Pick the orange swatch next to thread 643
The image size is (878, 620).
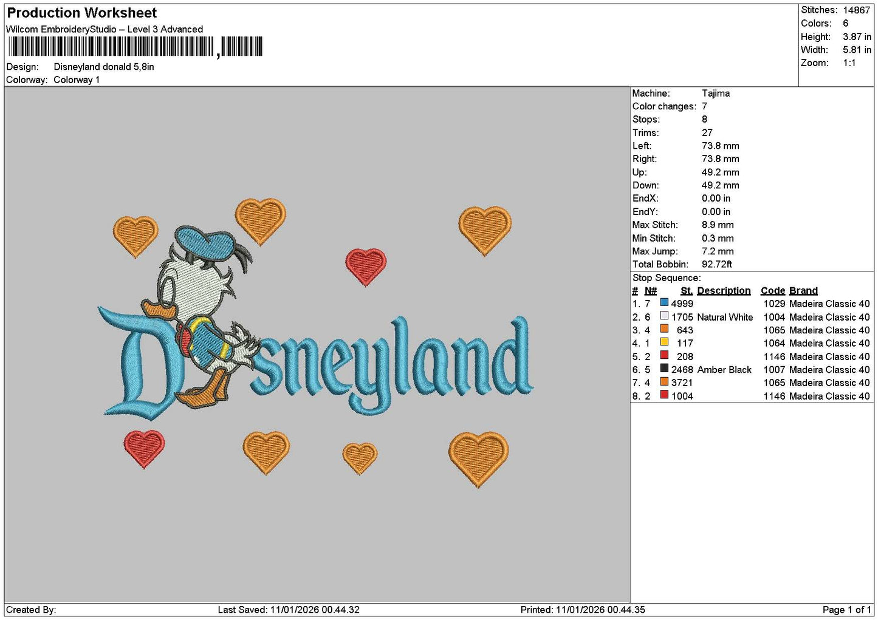coord(664,329)
